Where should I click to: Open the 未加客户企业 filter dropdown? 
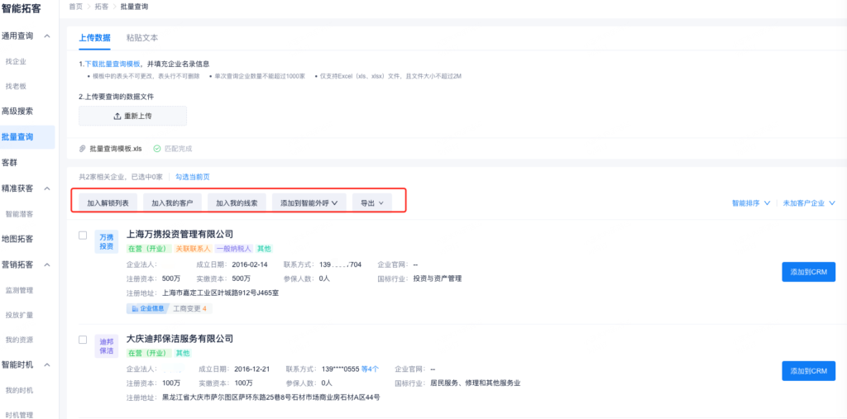click(x=808, y=202)
